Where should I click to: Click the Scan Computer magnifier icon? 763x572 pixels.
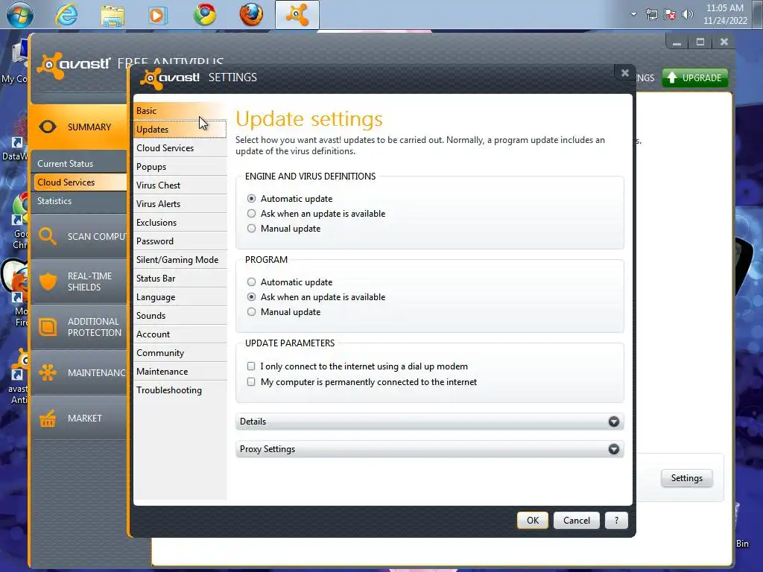tap(47, 236)
